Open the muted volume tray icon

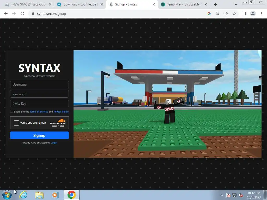click(x=241, y=195)
